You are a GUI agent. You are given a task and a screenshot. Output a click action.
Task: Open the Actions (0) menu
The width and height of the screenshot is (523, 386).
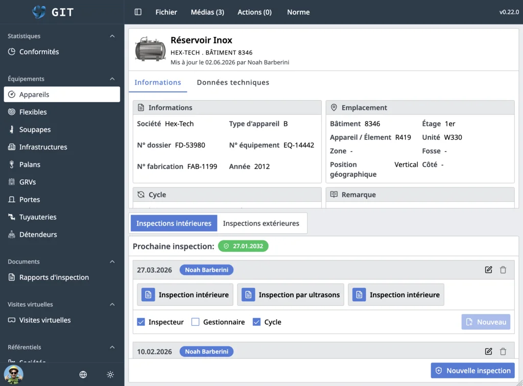(254, 12)
